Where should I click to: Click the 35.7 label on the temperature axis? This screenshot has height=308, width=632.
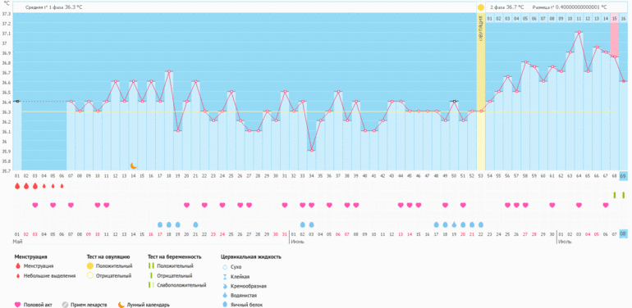pos(6,170)
